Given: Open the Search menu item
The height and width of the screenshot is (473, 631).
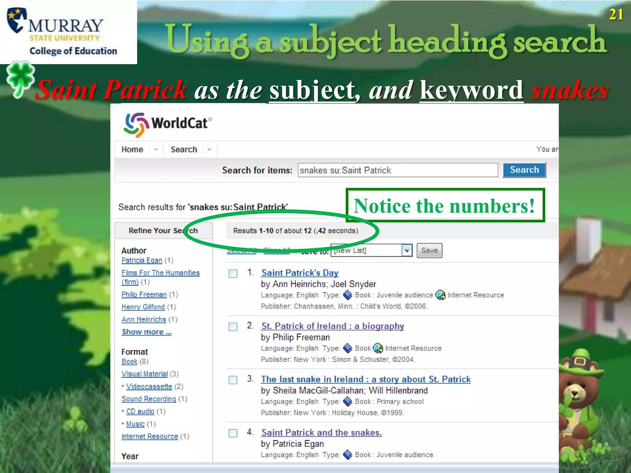Looking at the screenshot, I should pyautogui.click(x=184, y=150).
